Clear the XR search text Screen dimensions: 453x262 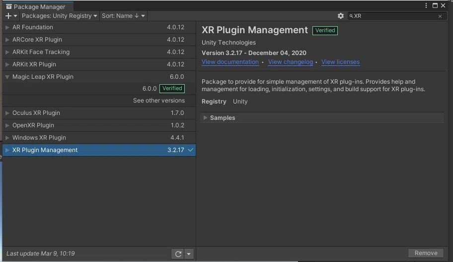tap(440, 16)
